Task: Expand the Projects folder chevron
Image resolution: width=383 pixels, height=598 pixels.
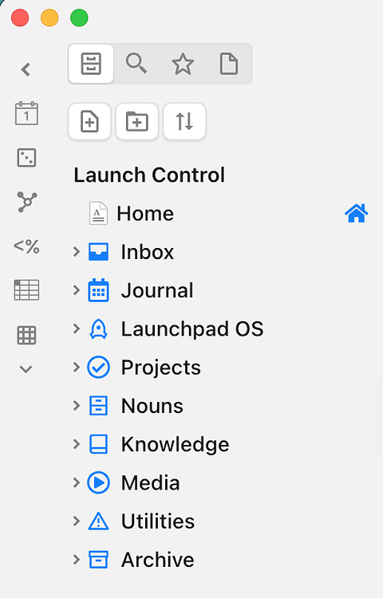Action: pos(77,368)
